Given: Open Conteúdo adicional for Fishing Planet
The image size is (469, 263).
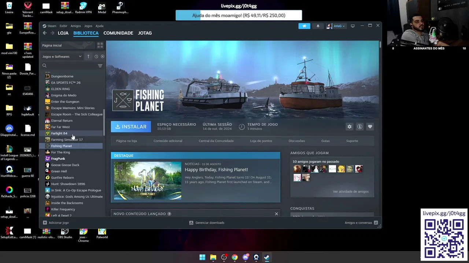Looking at the screenshot, I should click(x=168, y=141).
